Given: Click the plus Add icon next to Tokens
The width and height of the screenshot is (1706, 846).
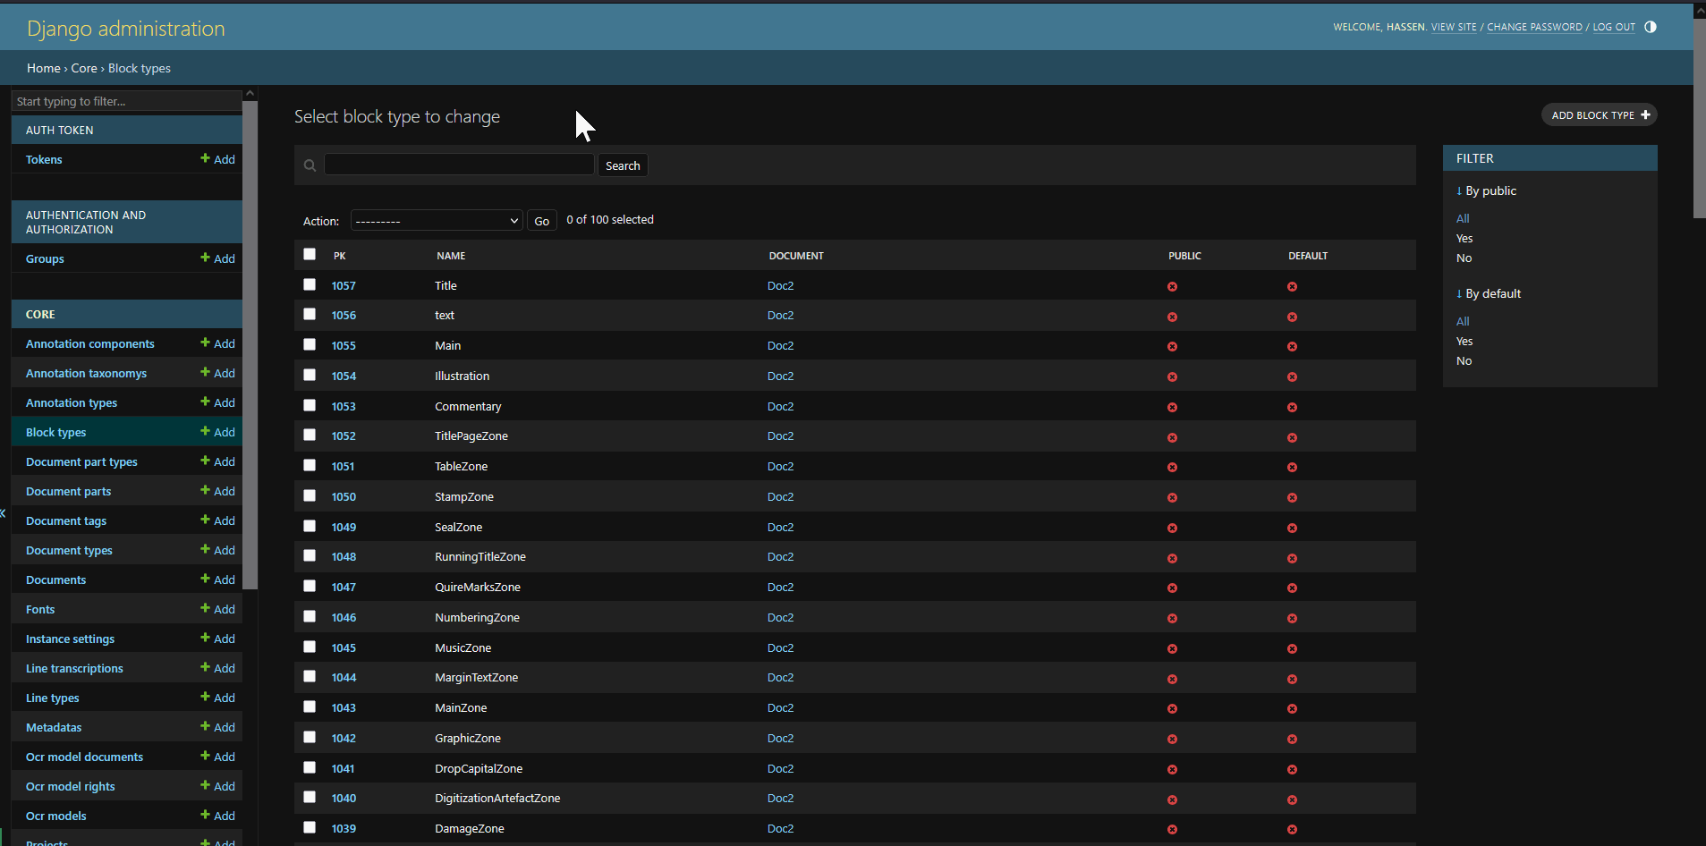Looking at the screenshot, I should [205, 158].
